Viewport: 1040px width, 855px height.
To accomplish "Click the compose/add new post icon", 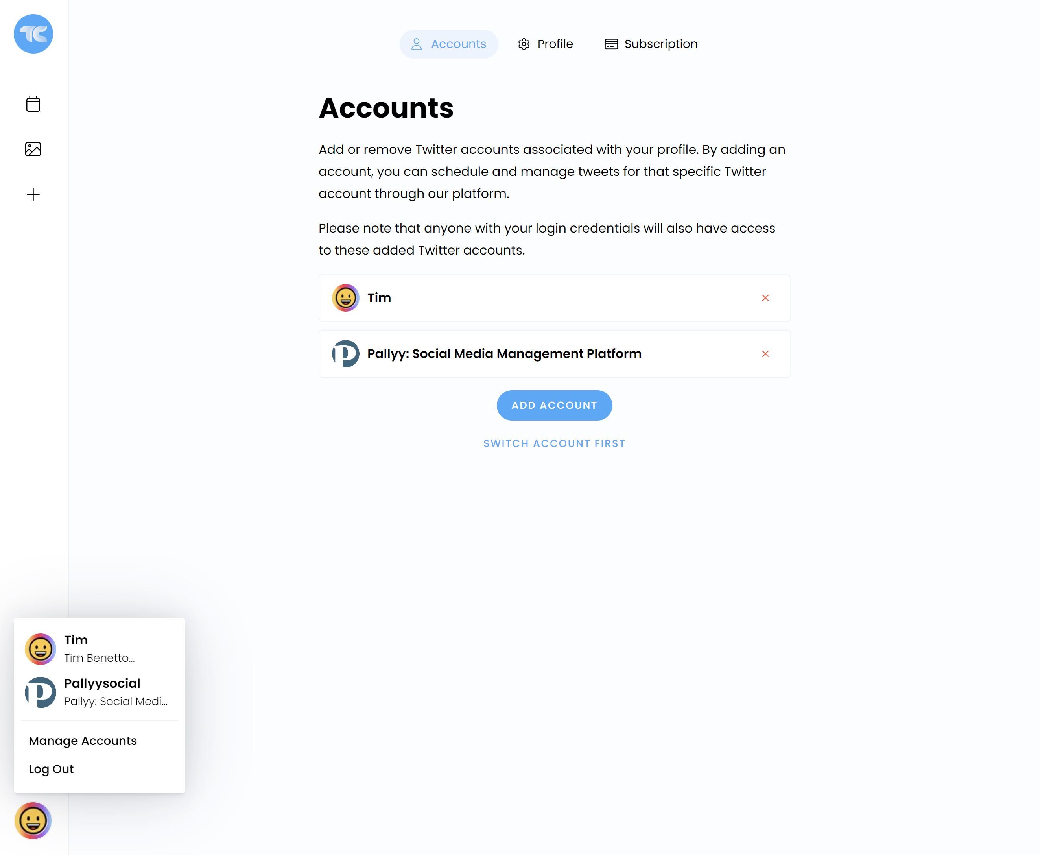I will [x=33, y=194].
